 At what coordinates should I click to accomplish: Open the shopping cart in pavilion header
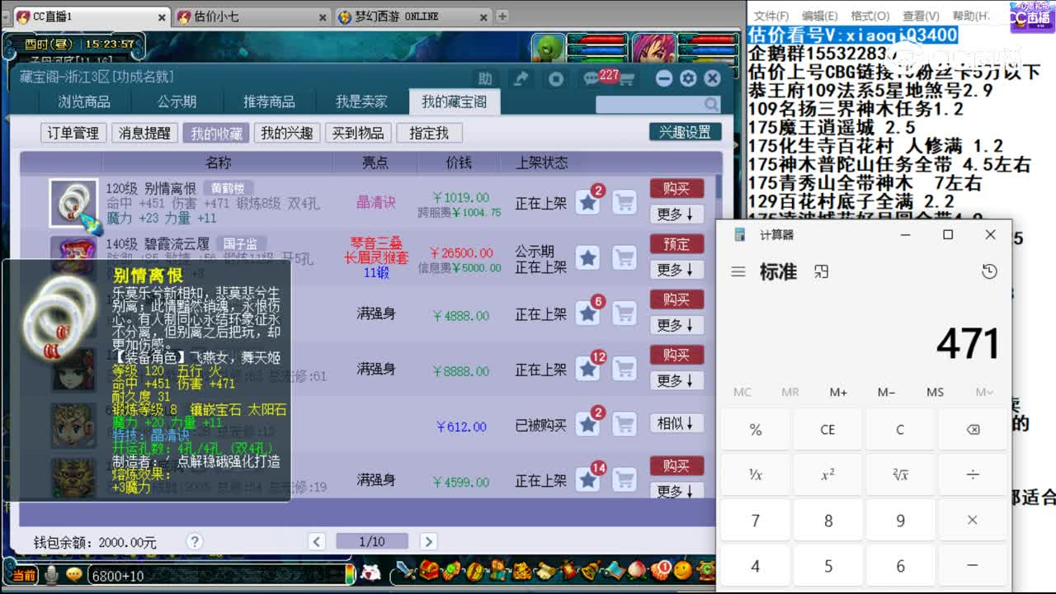coord(626,79)
